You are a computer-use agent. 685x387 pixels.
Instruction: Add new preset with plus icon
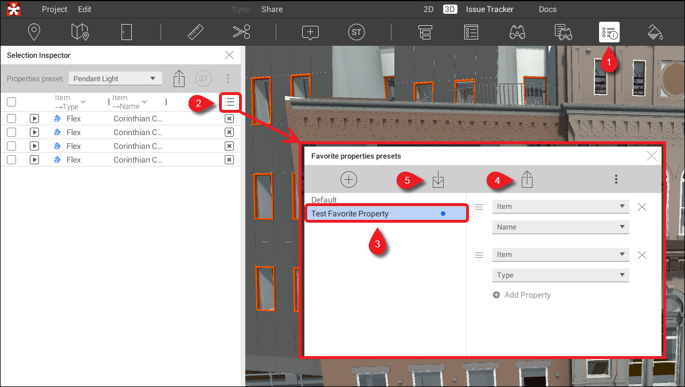[x=349, y=180]
